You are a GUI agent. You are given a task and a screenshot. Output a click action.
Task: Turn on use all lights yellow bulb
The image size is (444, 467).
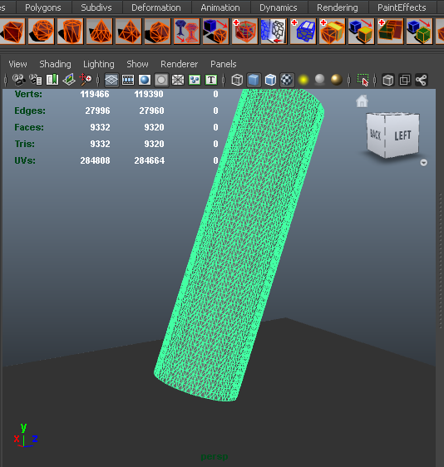point(303,80)
